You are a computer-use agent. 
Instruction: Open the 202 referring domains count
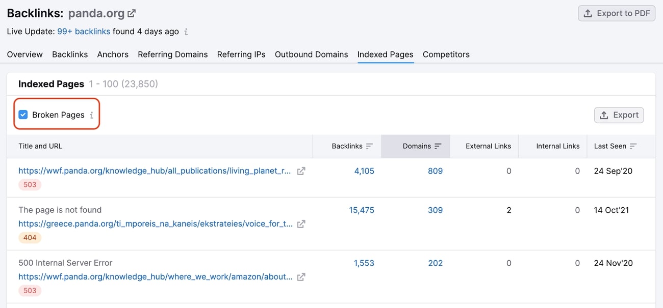pos(436,263)
